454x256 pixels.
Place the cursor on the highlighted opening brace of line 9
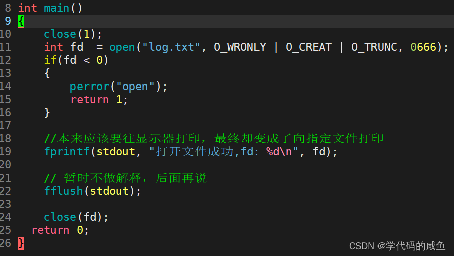tap(21, 21)
